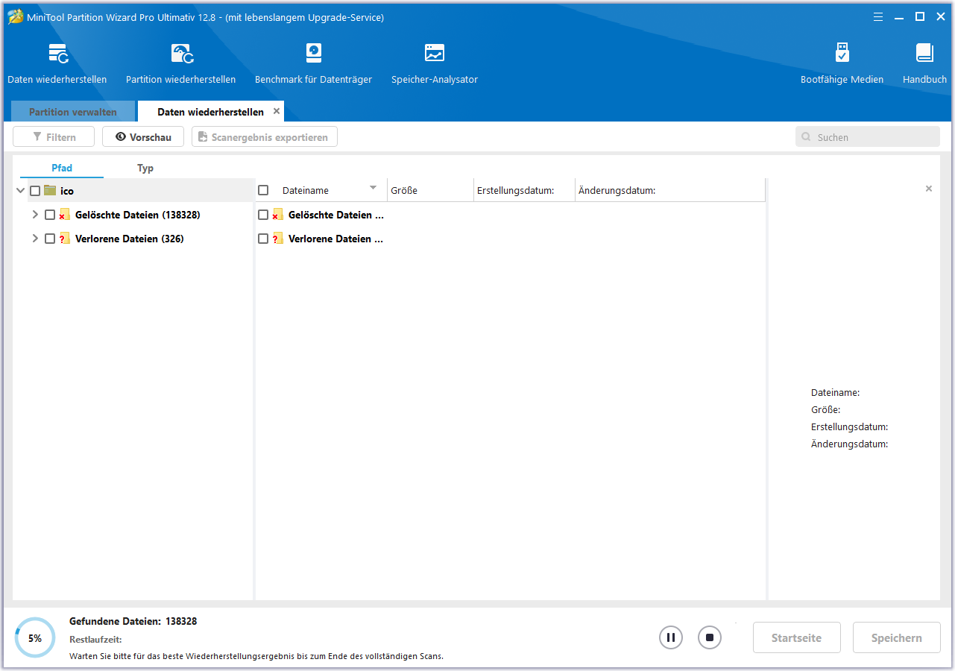Screen dimensions: 955x671
Task: Click the Filtern button
Action: tap(54, 137)
